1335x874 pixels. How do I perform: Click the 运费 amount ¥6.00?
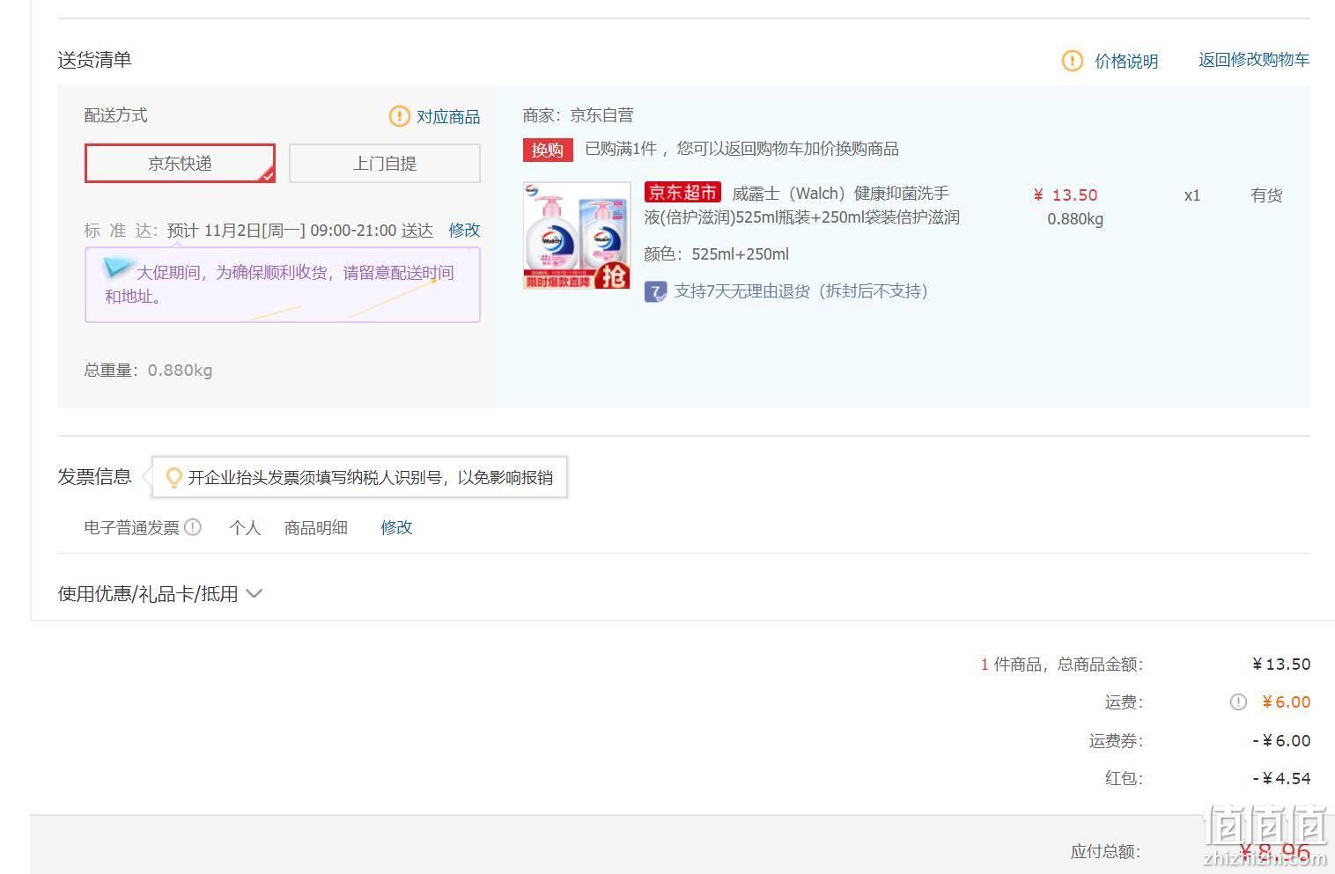(x=1286, y=701)
